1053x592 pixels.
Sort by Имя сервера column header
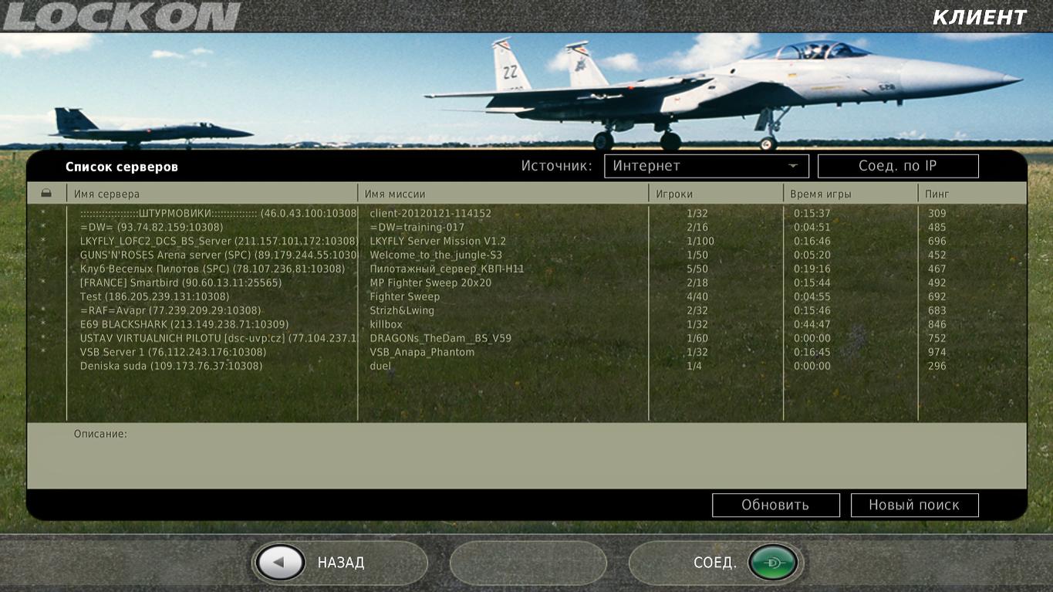coord(107,195)
